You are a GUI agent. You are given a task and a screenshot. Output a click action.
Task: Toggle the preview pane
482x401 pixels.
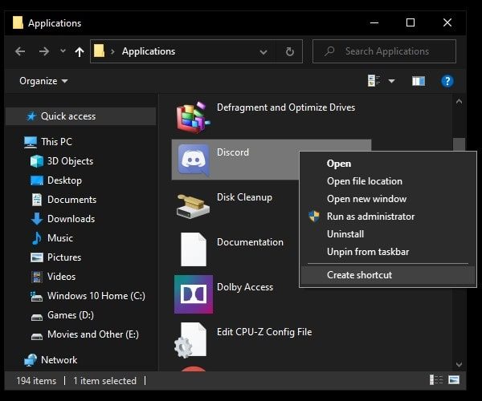click(x=419, y=81)
